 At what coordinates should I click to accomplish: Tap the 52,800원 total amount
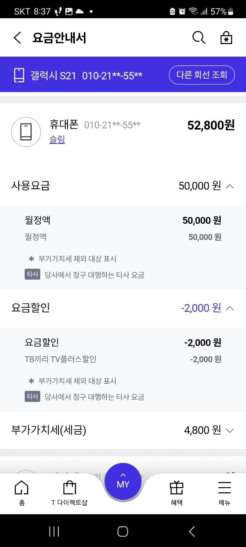click(x=211, y=125)
